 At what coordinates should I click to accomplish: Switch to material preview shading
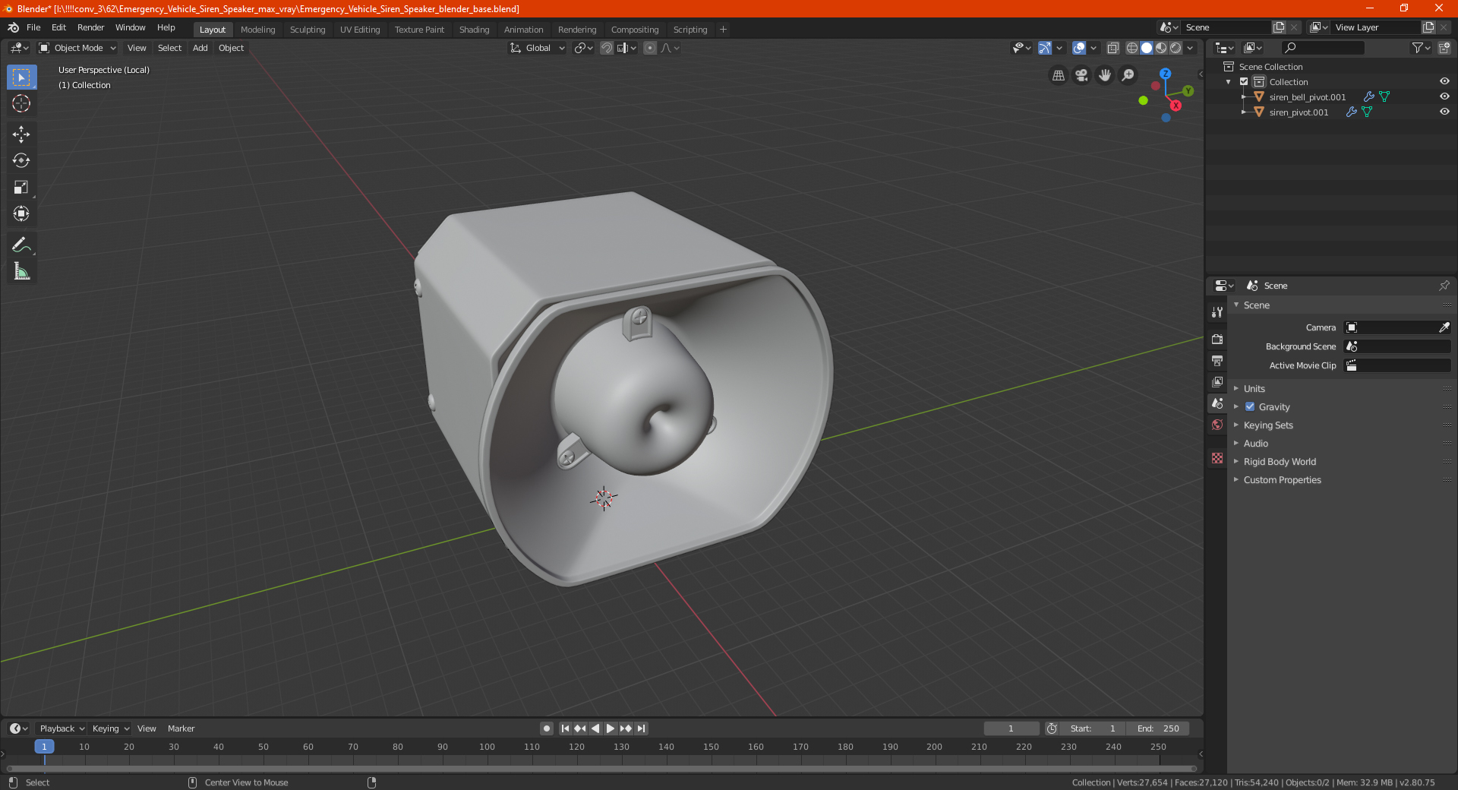click(x=1161, y=48)
